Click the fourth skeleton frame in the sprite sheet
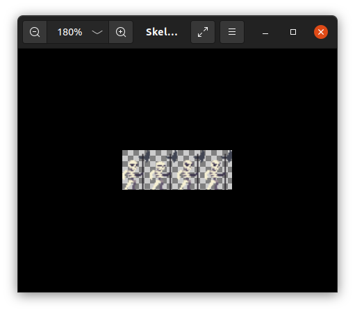Screen dimensions: 355x312 (x=218, y=170)
